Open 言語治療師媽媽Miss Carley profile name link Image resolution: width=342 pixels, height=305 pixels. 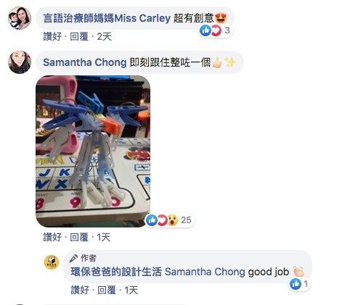[x=107, y=18]
